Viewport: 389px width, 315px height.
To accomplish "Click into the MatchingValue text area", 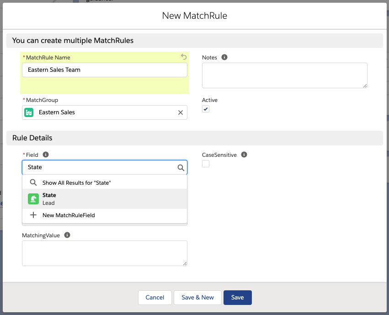I will point(104,253).
